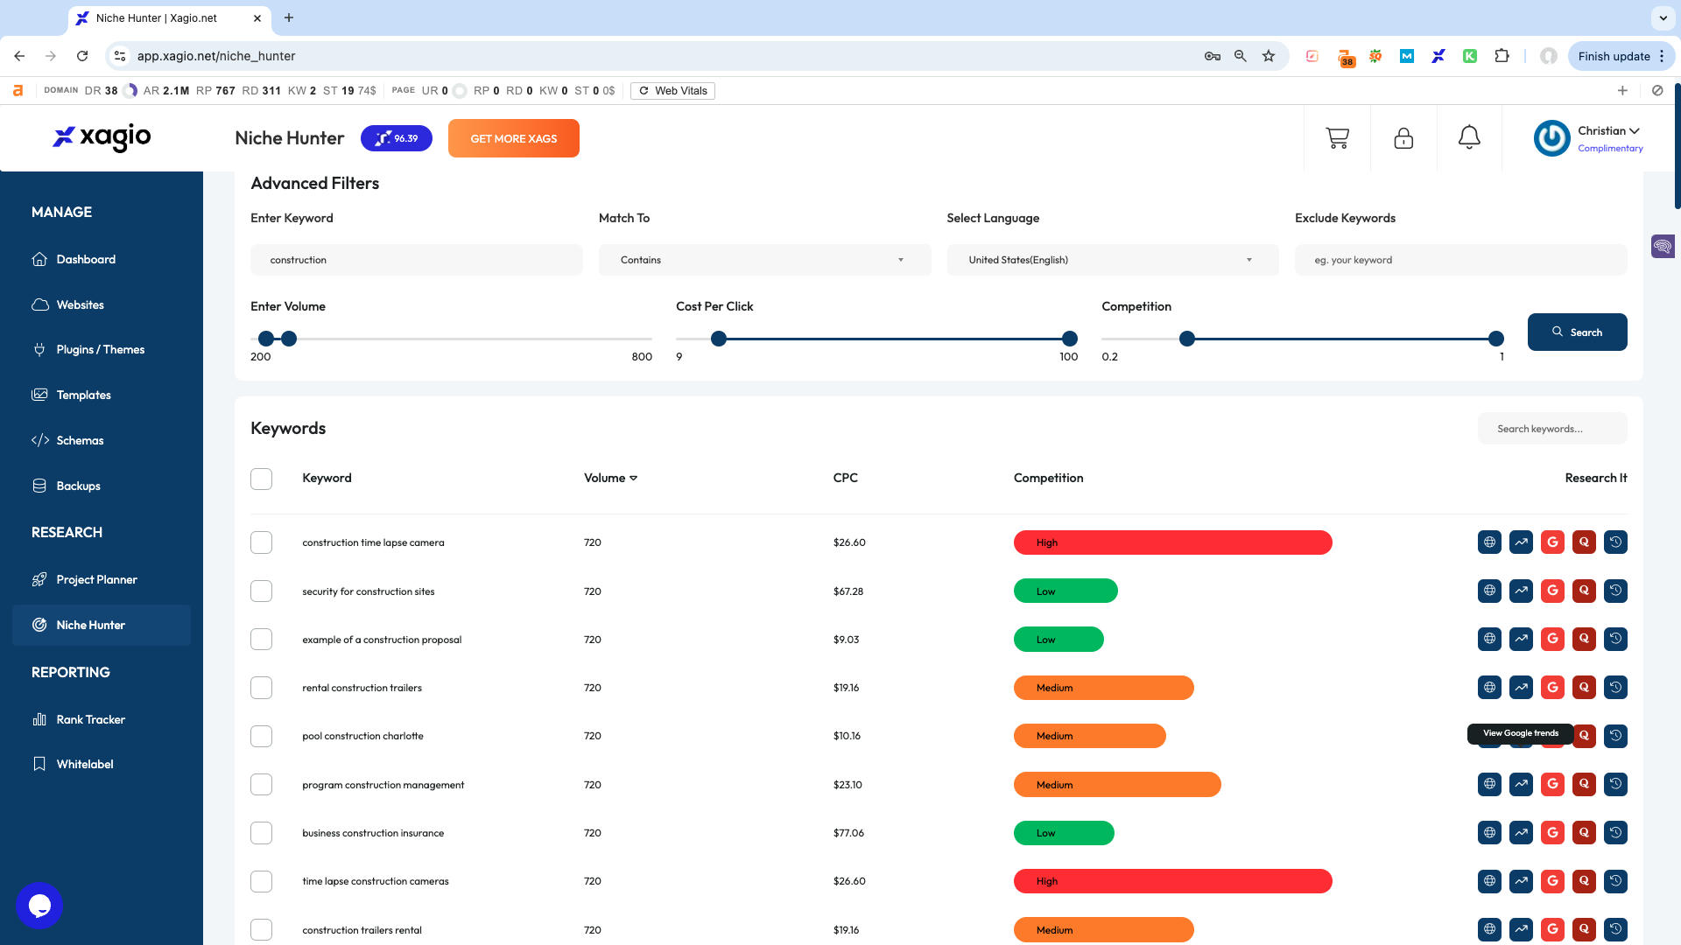This screenshot has height=945, width=1681.
Task: Click the Web Vitals button
Action: tap(672, 91)
